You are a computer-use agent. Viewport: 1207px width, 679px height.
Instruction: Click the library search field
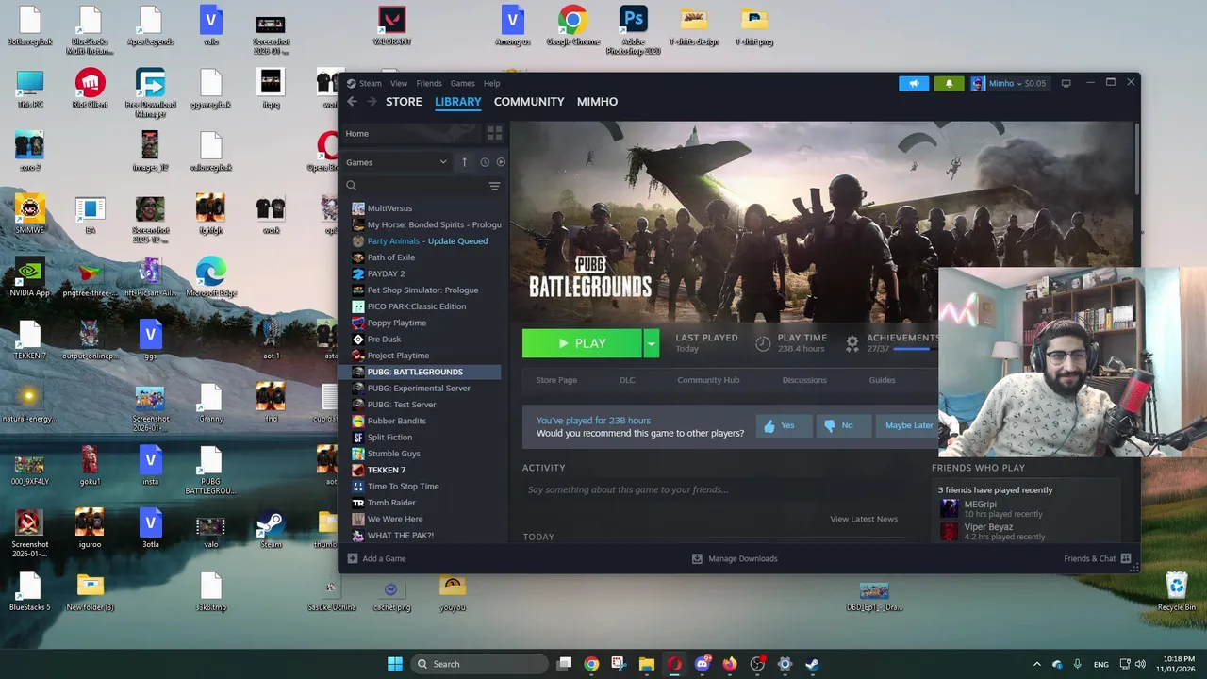(413, 186)
